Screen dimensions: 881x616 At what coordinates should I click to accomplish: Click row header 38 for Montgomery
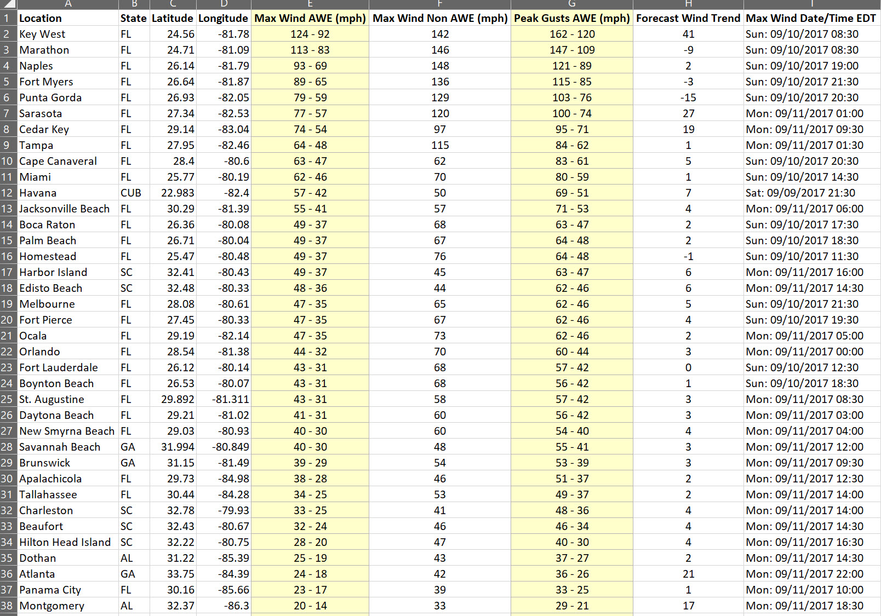click(7, 606)
